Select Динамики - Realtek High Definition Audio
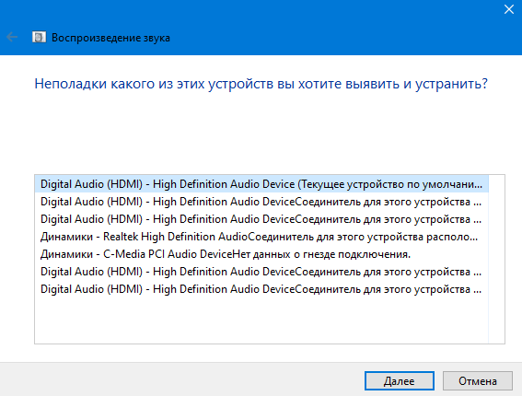 (x=261, y=237)
